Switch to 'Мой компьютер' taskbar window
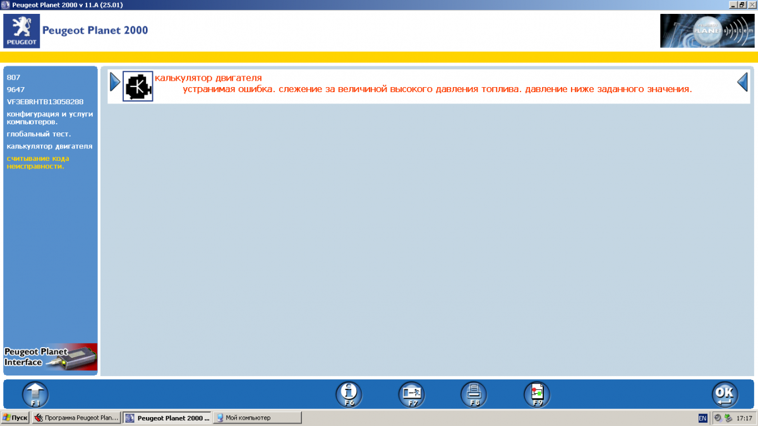Image resolution: width=758 pixels, height=426 pixels. tap(256, 418)
